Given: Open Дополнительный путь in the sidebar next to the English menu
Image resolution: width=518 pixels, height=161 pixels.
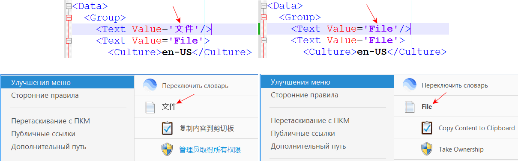Looking at the screenshot, I should pos(308,146).
